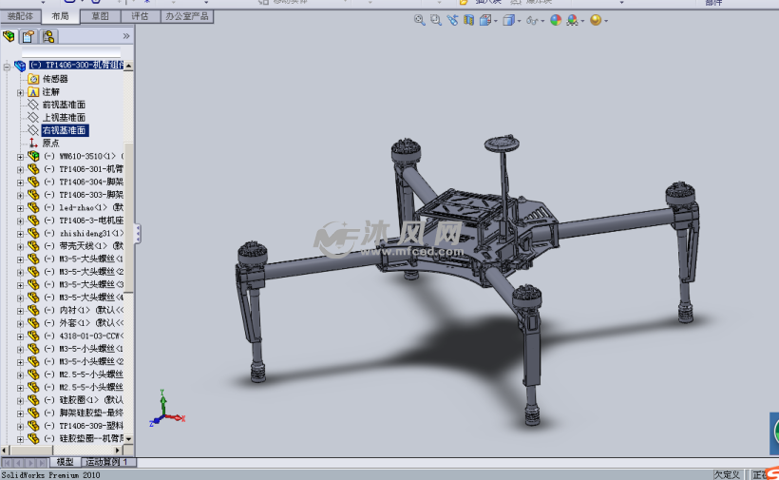779x480 pixels.
Task: Select the Previous View icon
Action: pos(452,20)
